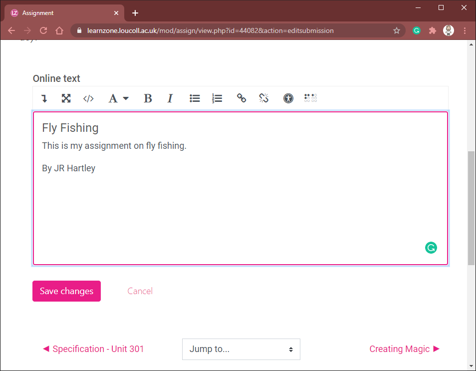476x371 pixels.
Task: Close the Assignment tab
Action: pyautogui.click(x=116, y=13)
